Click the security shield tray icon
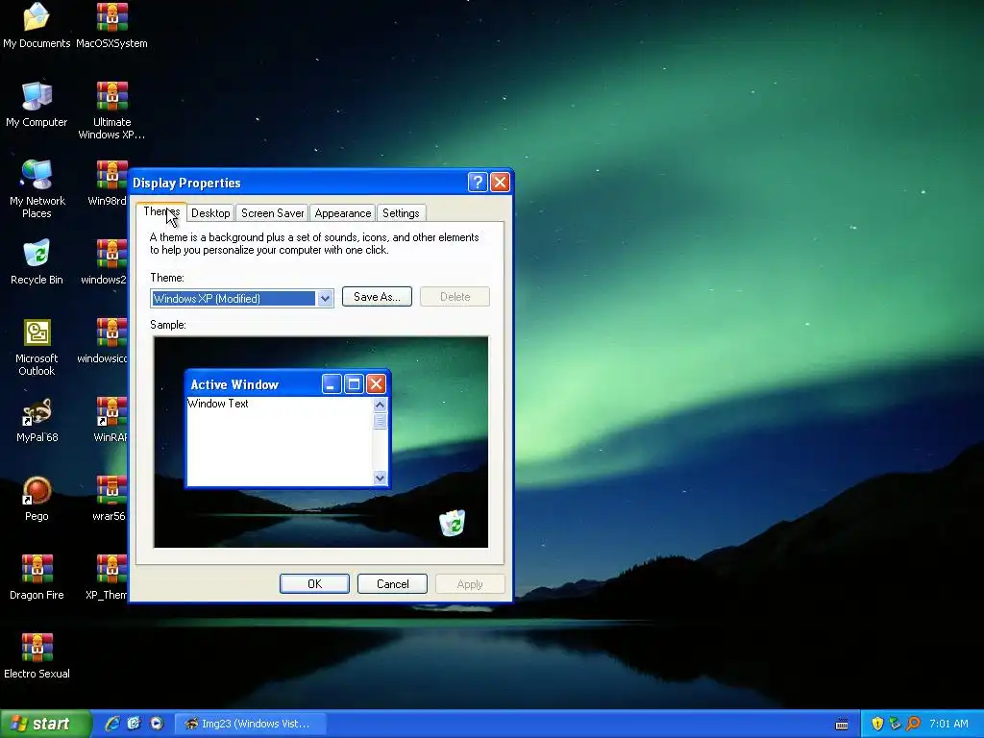 877,724
